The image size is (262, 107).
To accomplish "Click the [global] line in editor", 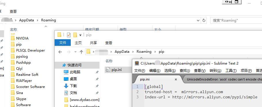I will pyautogui.click(x=154, y=87).
